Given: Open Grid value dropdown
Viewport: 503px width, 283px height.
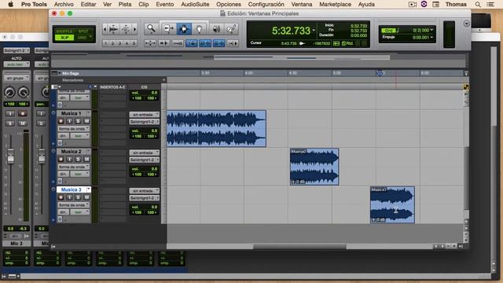Looking at the screenshot, I should (431, 30).
